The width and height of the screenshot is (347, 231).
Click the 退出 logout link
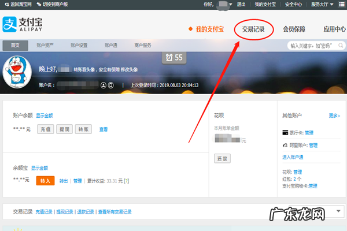coord(241,4)
